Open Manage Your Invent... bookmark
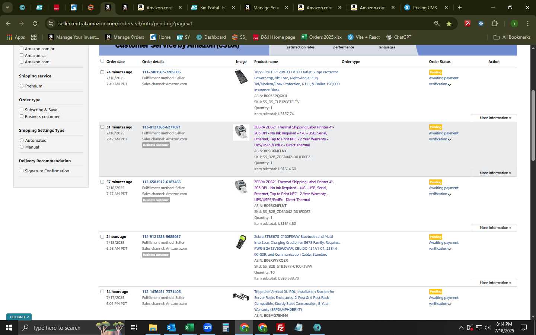536x335 pixels. click(74, 37)
